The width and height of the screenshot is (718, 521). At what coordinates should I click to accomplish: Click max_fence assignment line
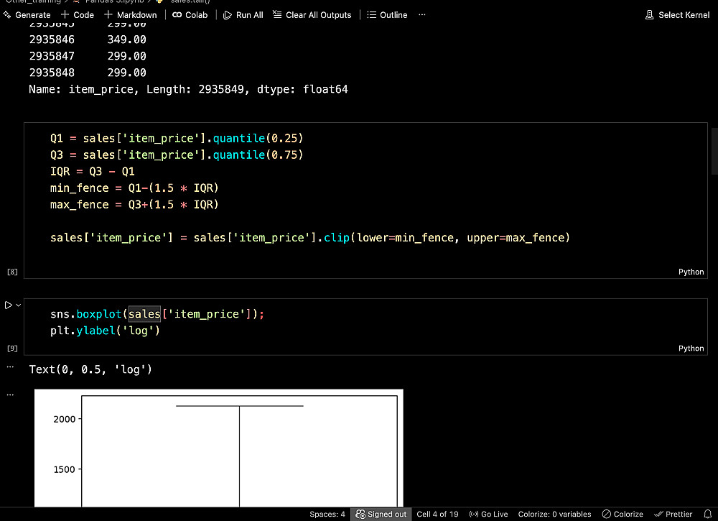click(134, 204)
